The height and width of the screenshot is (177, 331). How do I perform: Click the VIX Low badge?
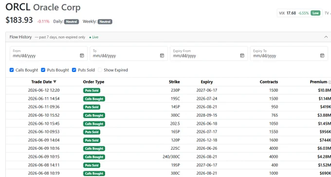(315, 13)
